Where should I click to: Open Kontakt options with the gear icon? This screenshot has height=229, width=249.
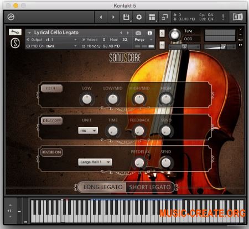click(x=139, y=17)
